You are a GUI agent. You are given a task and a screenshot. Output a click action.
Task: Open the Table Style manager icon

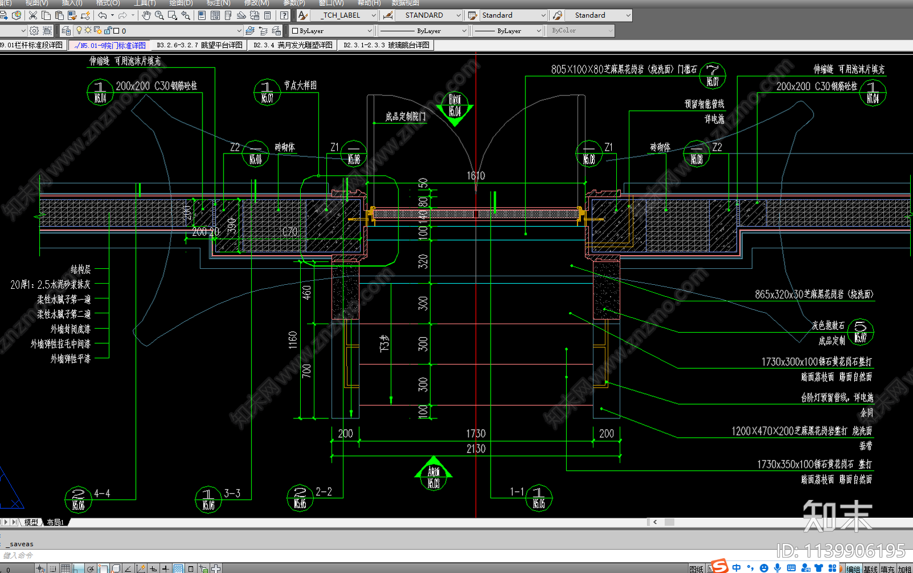pyautogui.click(x=472, y=15)
